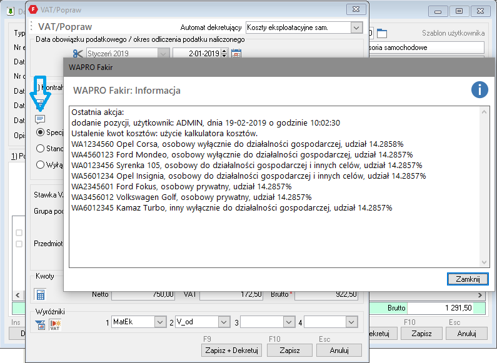The image size is (497, 363).
Task: Click the Szablon użytkownika label
Action: point(453,33)
